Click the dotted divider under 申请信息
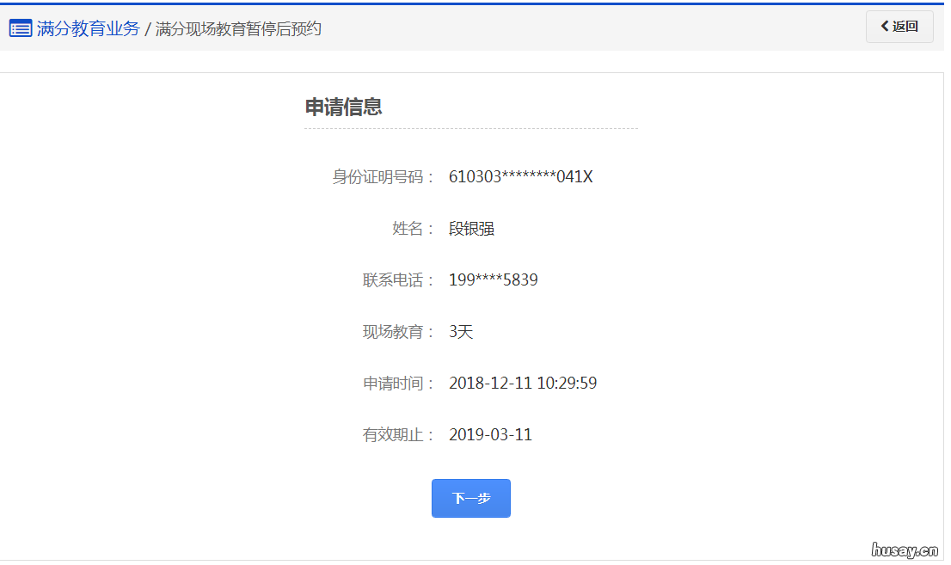 (471, 127)
